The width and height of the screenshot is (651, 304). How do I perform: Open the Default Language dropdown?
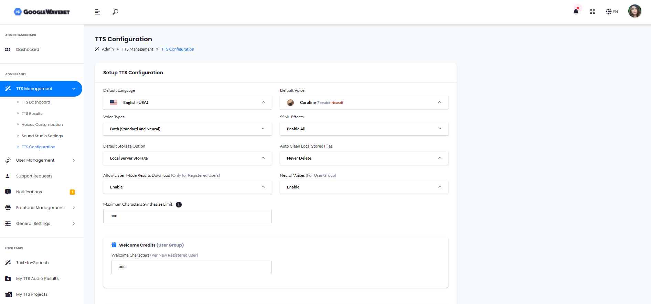point(187,102)
